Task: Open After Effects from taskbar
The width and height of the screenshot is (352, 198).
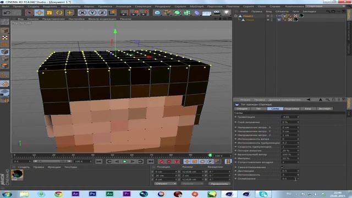Action: tap(75, 194)
